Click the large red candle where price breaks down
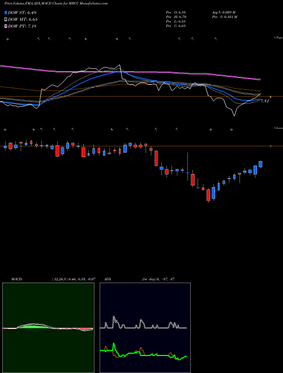283x373 pixels. (156, 158)
